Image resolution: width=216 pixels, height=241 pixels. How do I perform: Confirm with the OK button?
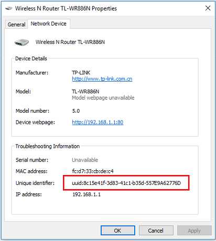117,231
